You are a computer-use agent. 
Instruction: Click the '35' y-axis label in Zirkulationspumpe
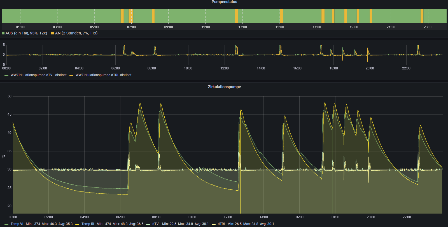click(x=10, y=151)
